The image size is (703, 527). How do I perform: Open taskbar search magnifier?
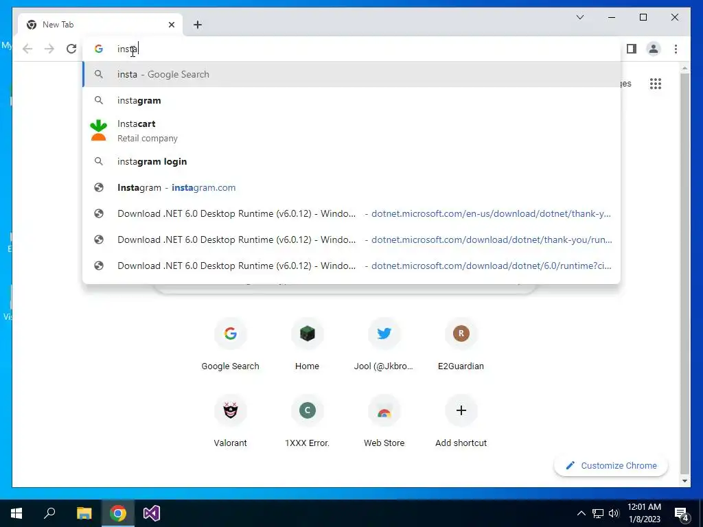[49, 513]
